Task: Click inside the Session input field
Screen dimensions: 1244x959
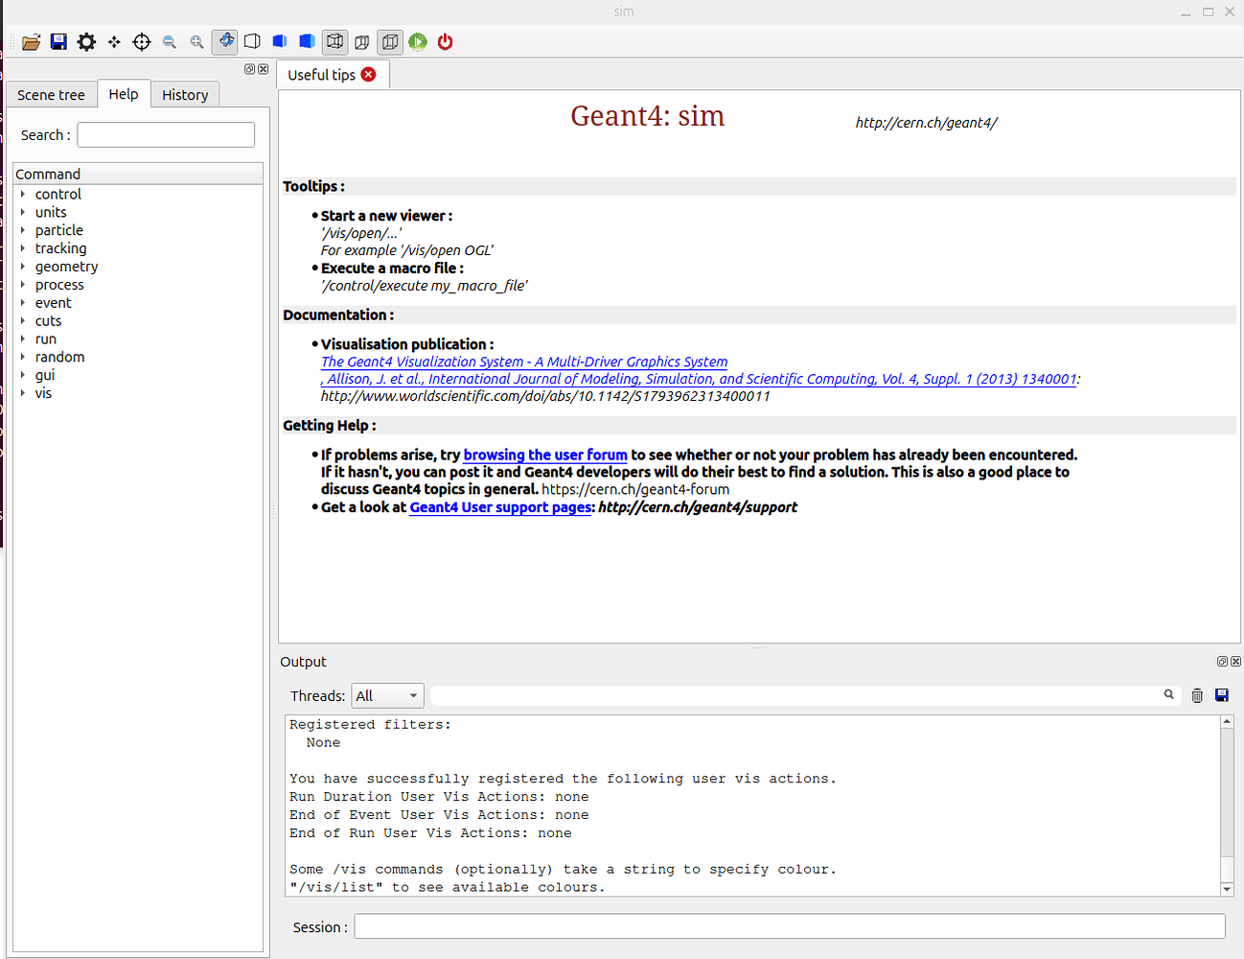Action: [x=671, y=926]
